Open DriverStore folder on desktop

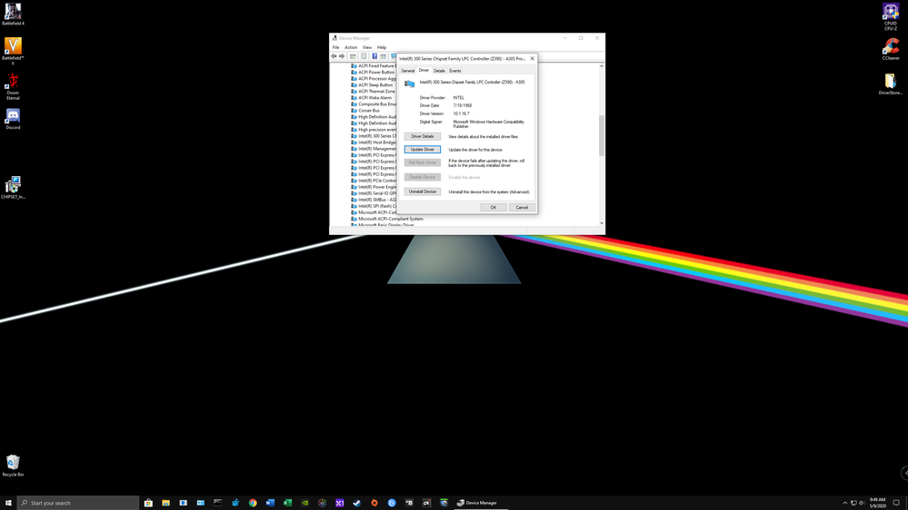coord(890,83)
